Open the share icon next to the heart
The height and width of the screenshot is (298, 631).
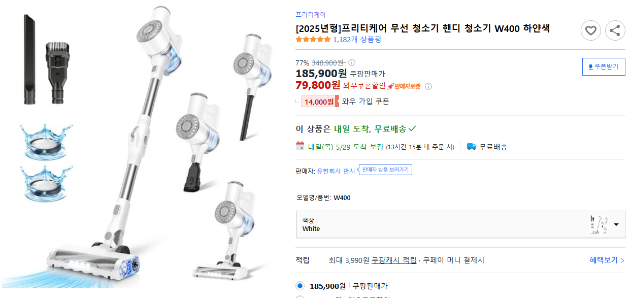pos(615,30)
